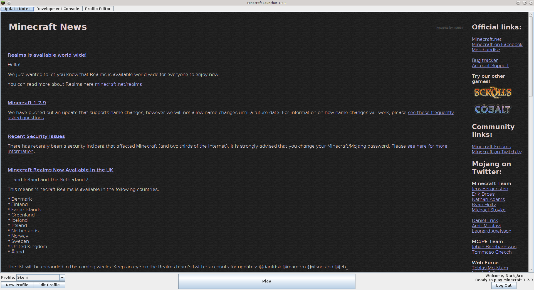Click the scrollbar up arrow
The height and width of the screenshot is (290, 534).
pyautogui.click(x=531, y=14)
